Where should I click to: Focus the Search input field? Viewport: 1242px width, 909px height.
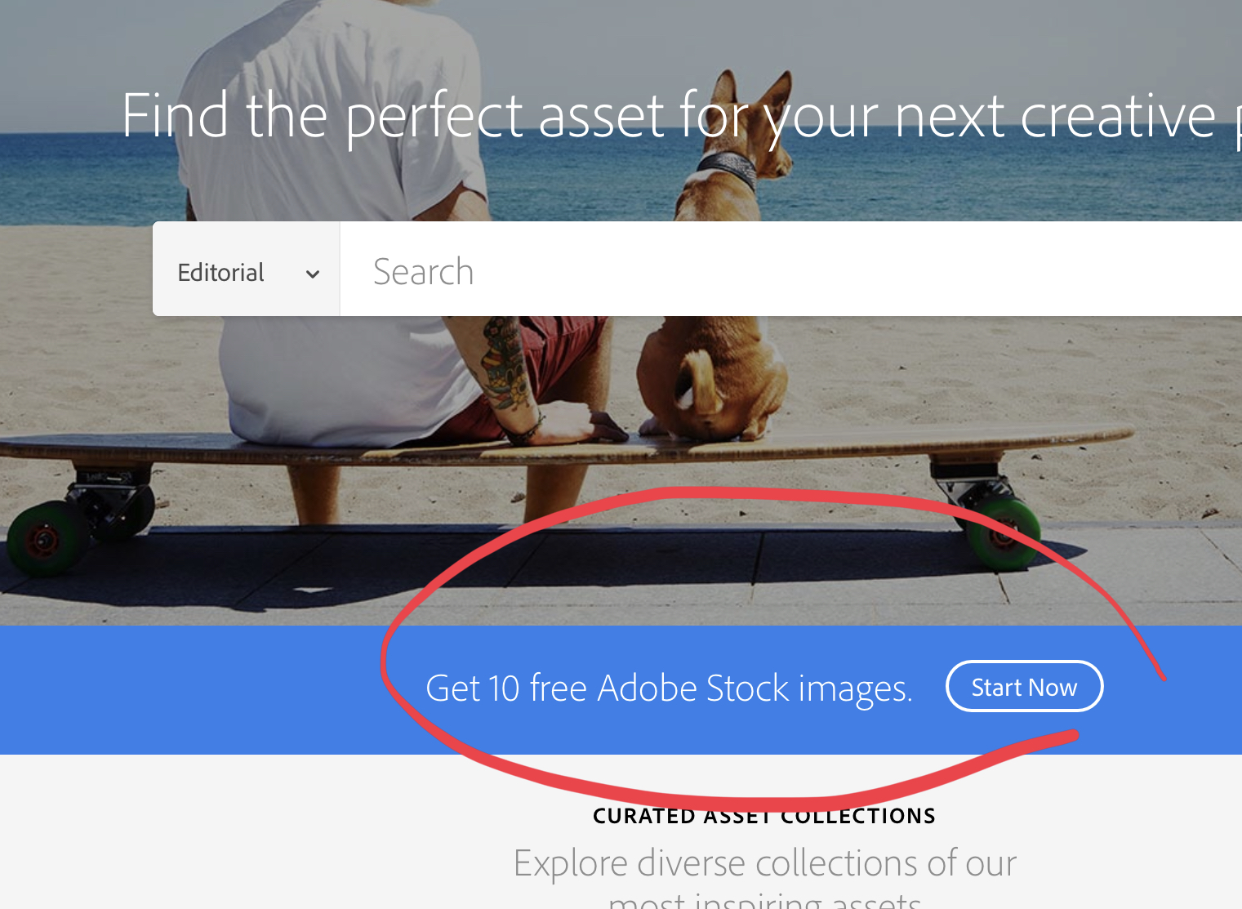[790, 269]
